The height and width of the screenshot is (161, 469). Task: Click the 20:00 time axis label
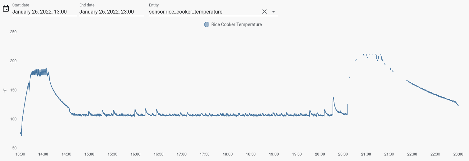pos(320,154)
